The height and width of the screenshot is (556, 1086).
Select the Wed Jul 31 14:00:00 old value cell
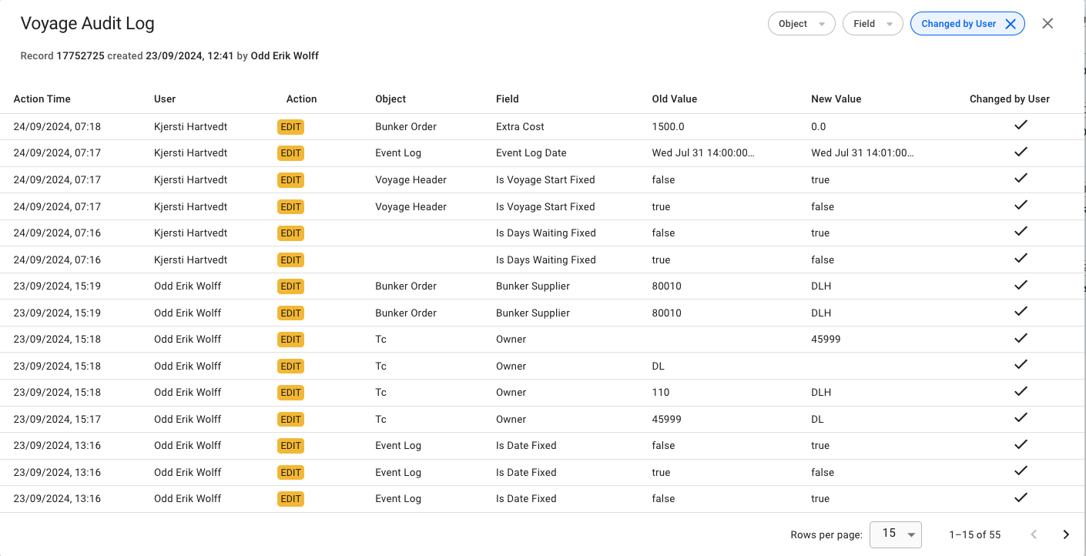(x=702, y=153)
